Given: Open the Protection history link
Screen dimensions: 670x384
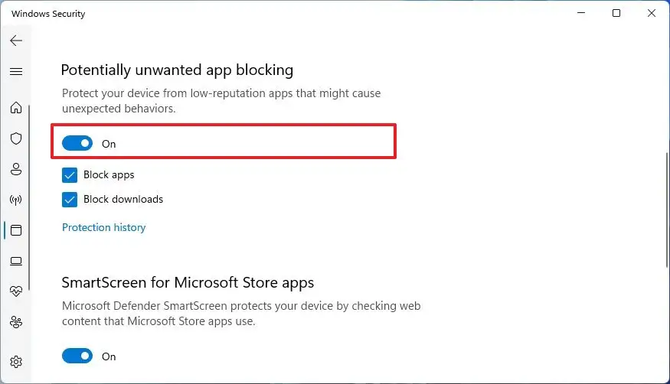Looking at the screenshot, I should pyautogui.click(x=103, y=227).
